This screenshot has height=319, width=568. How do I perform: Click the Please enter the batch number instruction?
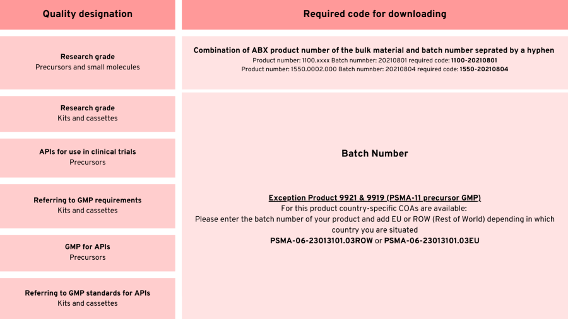click(x=374, y=219)
